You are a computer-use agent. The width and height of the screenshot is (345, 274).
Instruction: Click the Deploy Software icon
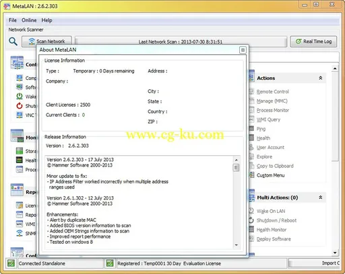point(251,238)
